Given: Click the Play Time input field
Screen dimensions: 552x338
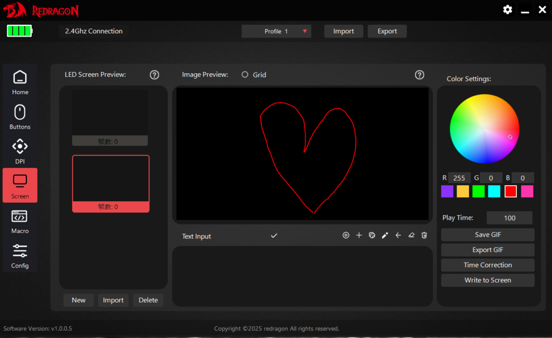Looking at the screenshot, I should (509, 218).
